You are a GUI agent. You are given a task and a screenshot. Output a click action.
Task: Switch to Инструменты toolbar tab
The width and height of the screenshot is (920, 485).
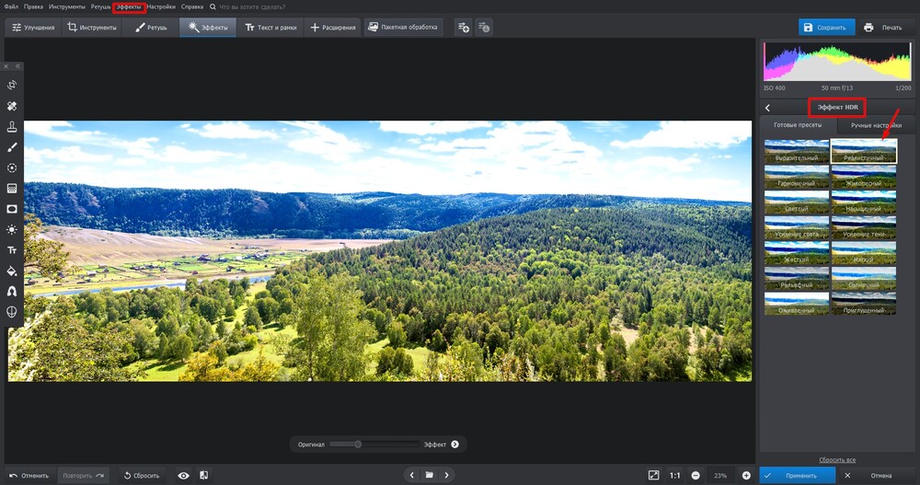point(92,28)
